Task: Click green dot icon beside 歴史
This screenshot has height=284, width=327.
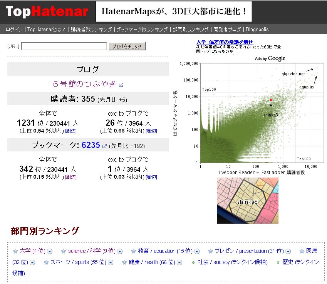Action: click(278, 262)
